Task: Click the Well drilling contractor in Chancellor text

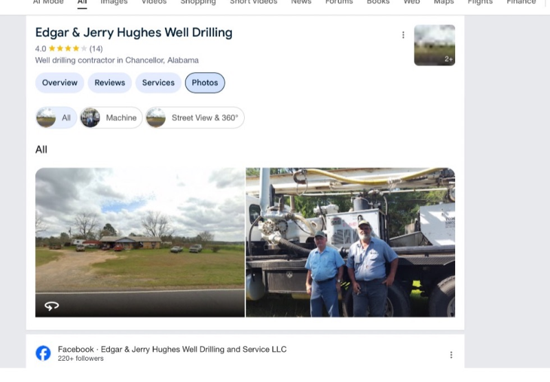Action: tap(117, 60)
